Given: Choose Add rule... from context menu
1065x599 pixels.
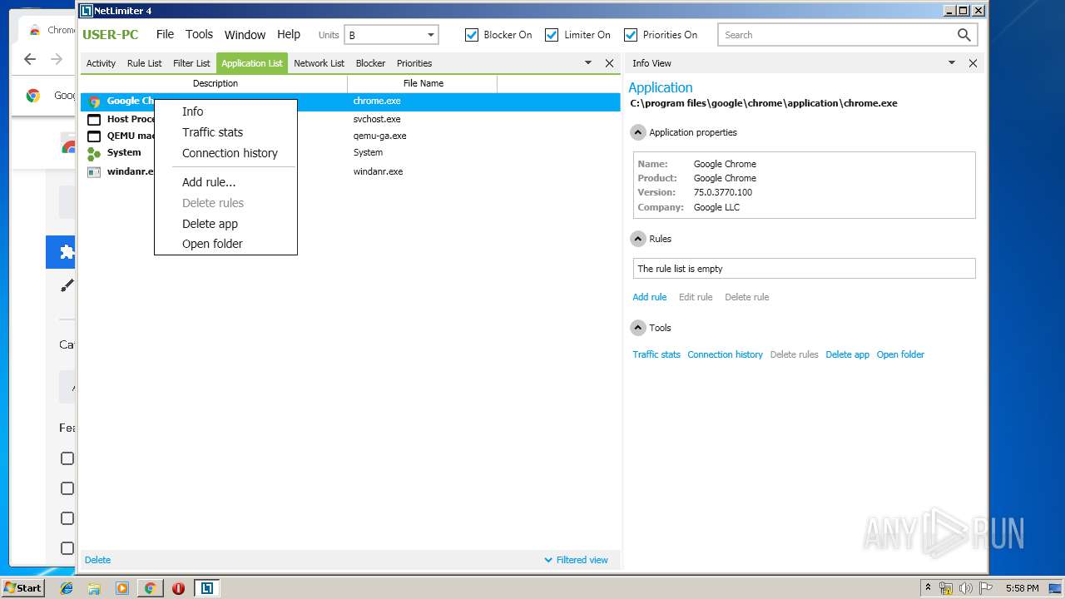Looking at the screenshot, I should point(209,182).
